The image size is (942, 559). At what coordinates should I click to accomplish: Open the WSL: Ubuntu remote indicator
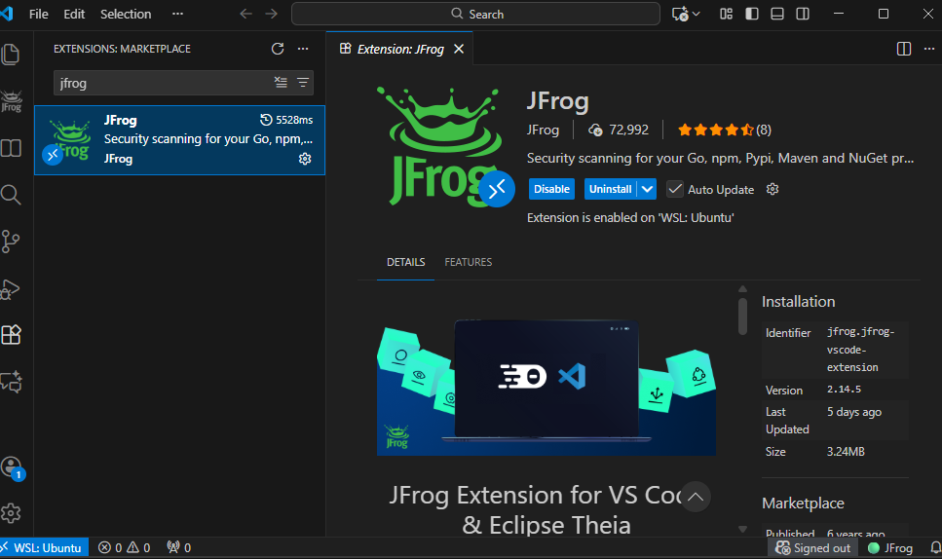click(x=45, y=547)
